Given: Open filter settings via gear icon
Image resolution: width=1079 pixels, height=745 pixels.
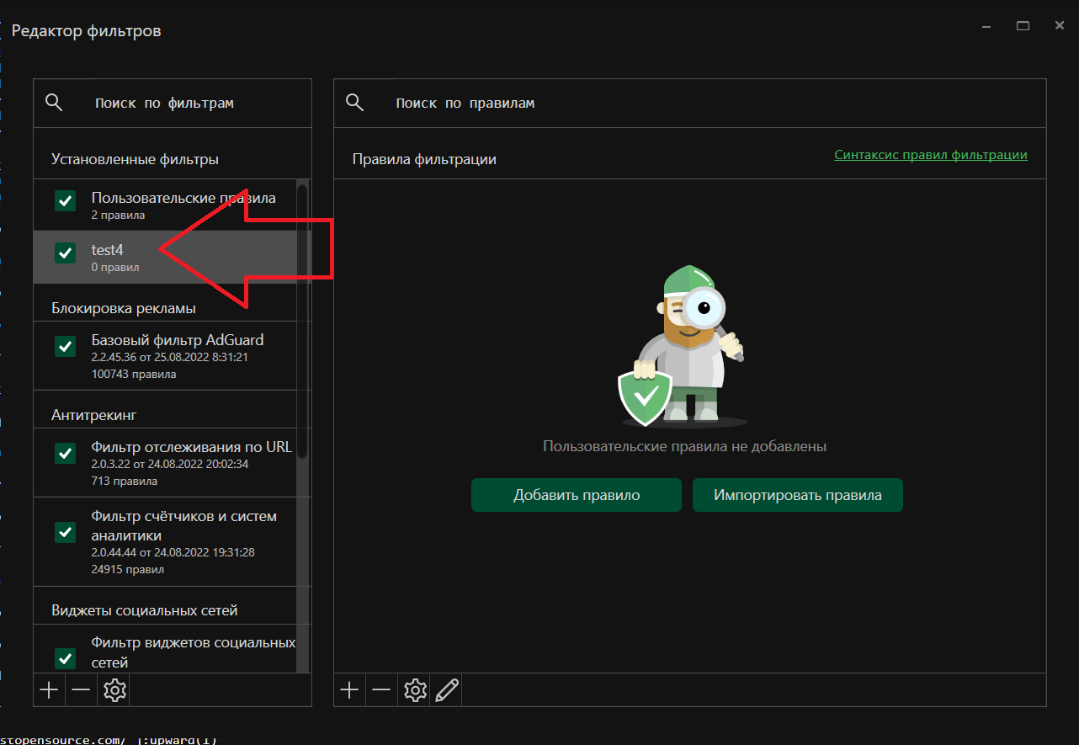Looking at the screenshot, I should tap(114, 689).
